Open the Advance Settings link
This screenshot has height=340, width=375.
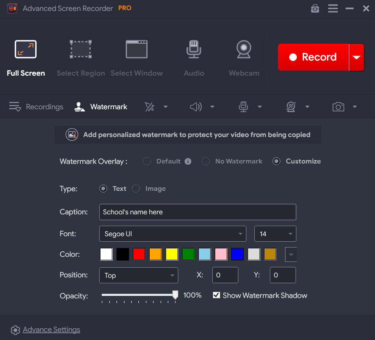51,330
